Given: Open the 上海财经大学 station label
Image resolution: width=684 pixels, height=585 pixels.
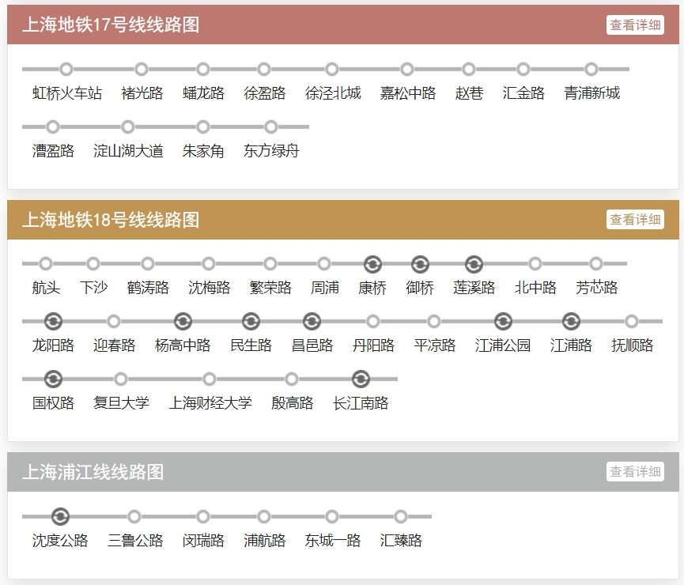Looking at the screenshot, I should click(210, 403).
